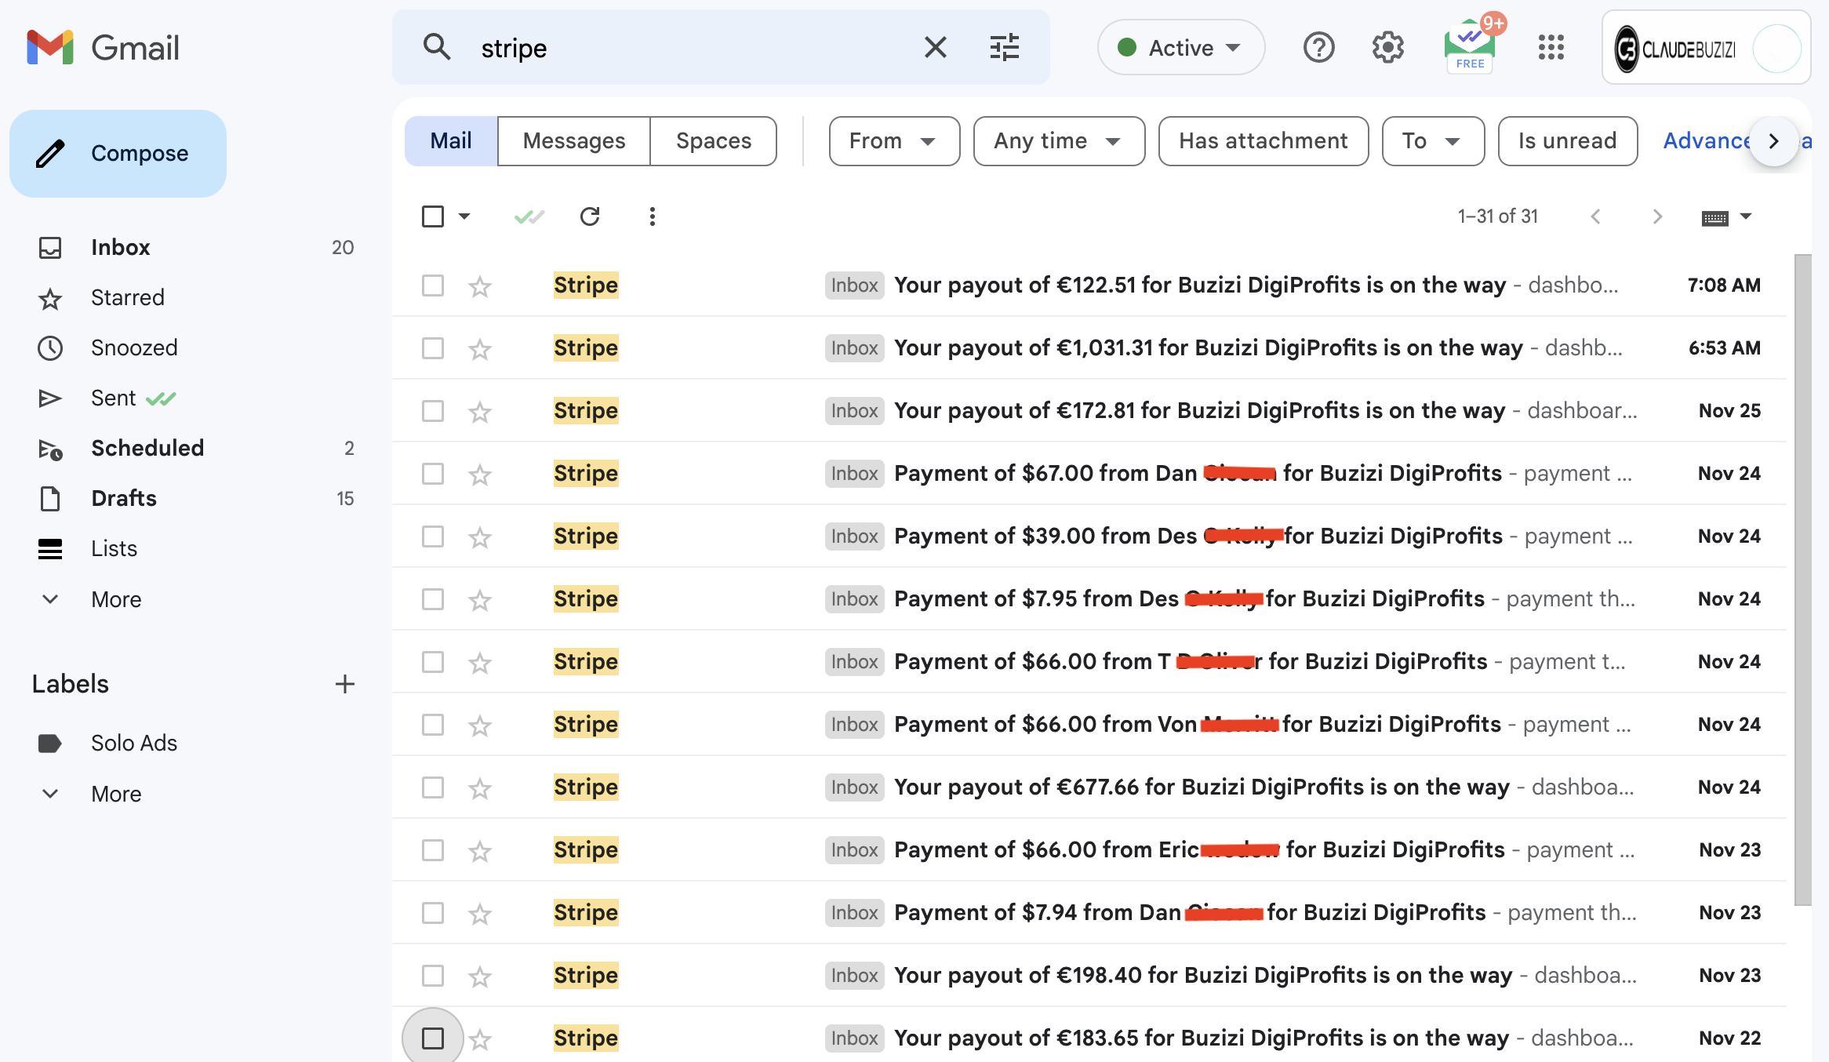The width and height of the screenshot is (1829, 1062).
Task: Click the Compose button
Action: (118, 153)
